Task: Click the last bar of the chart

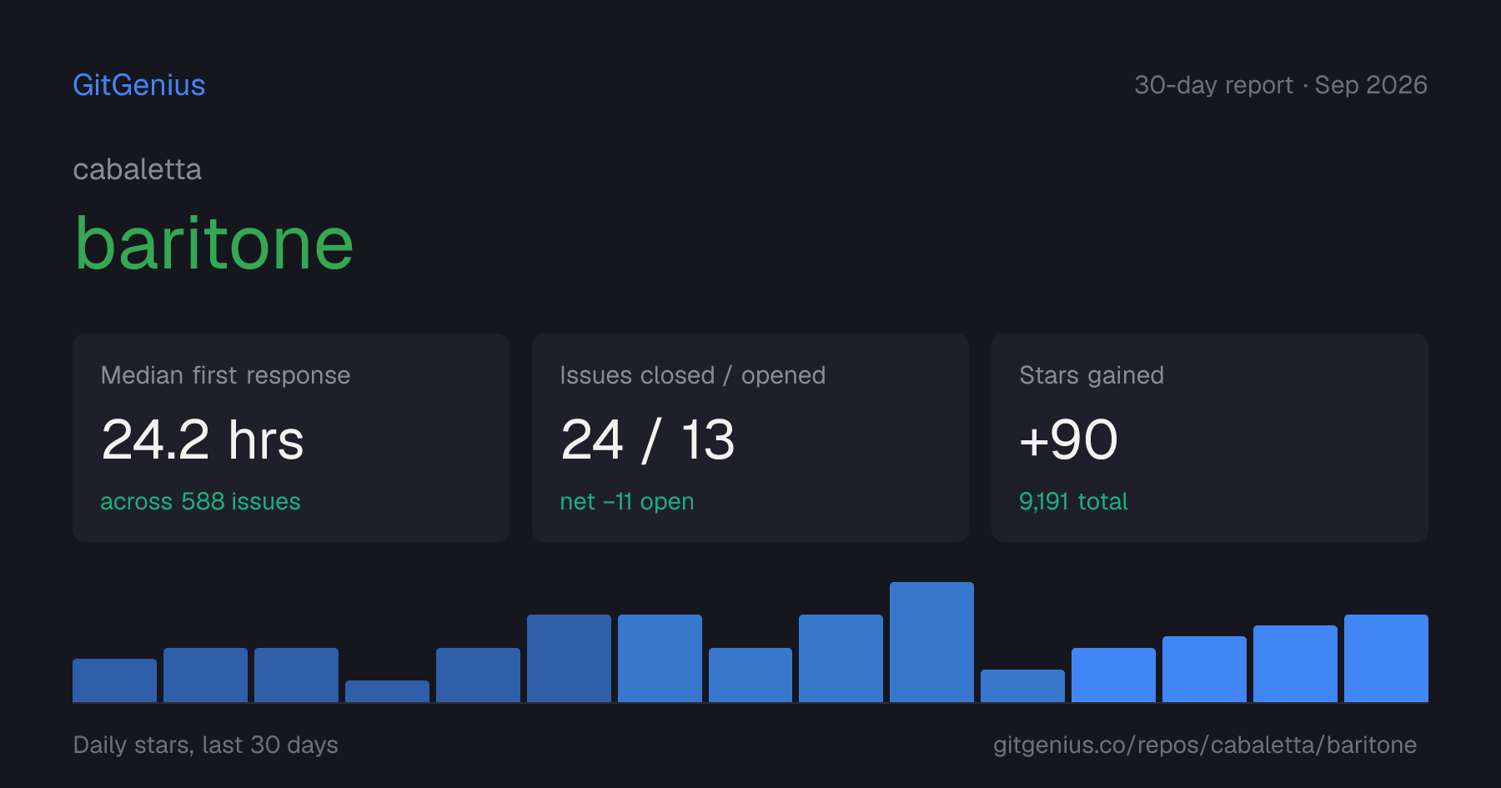Action: click(1386, 659)
